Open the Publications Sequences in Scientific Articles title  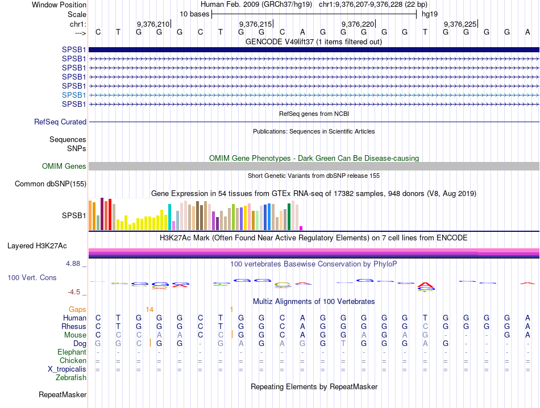point(314,131)
